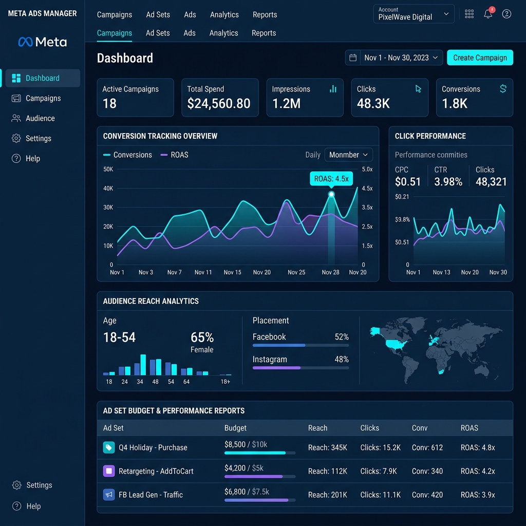Click the upper Settings gear icon in sidebar
Image resolution: width=526 pixels, height=526 pixels.
[x=16, y=138]
